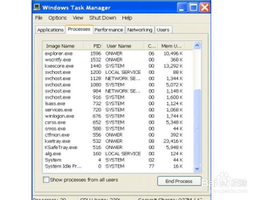
Task: Click the process list scrollbar thumb
Action: [197, 127]
